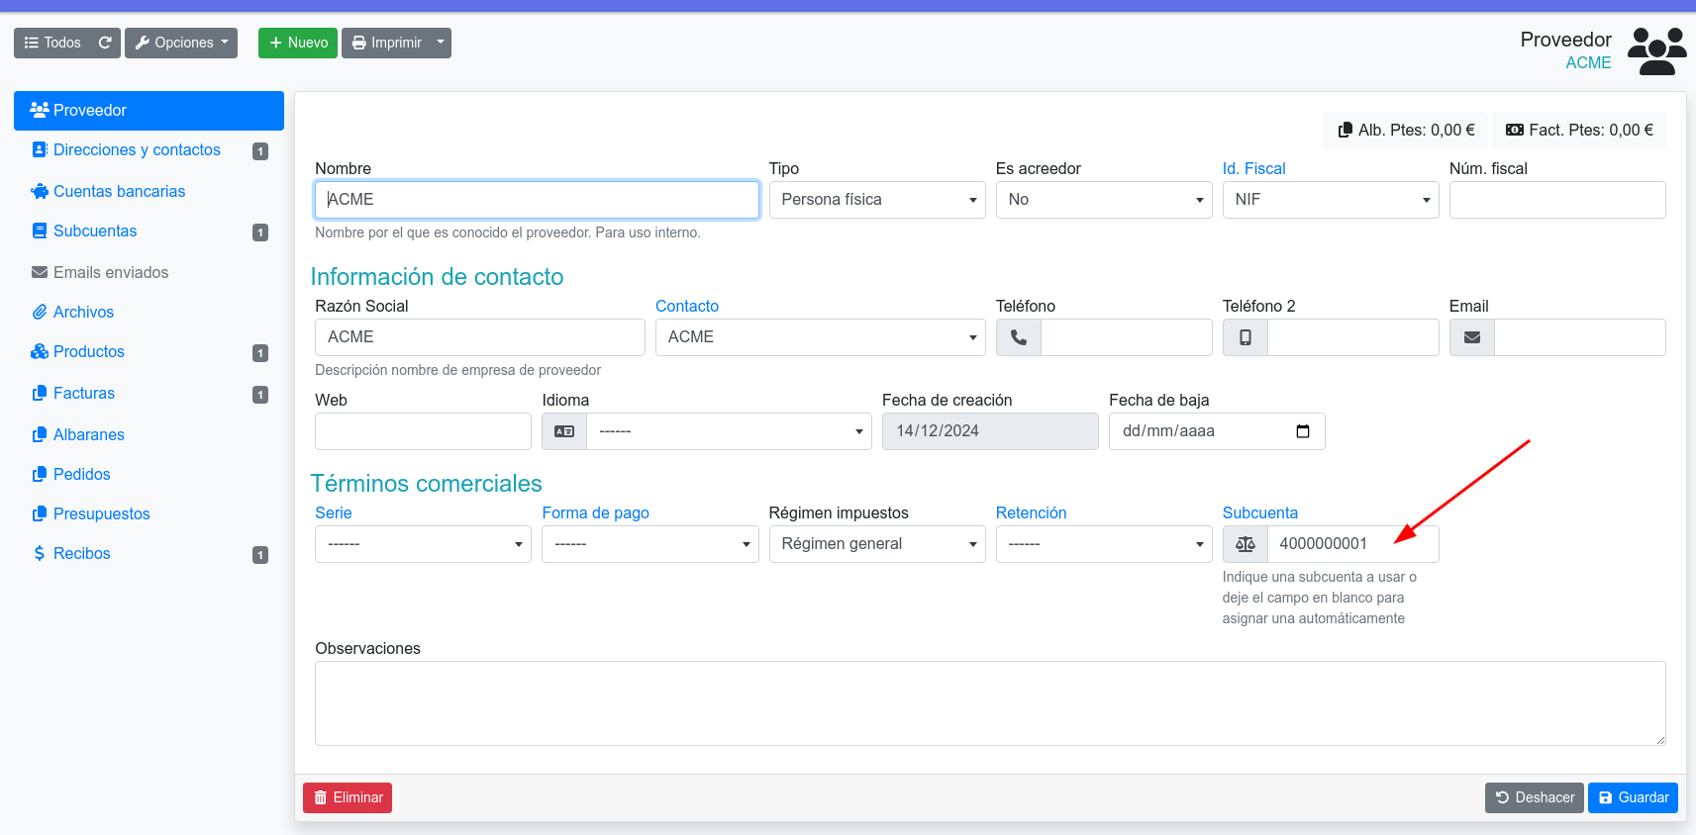Open the Pedidos tab
This screenshot has width=1696, height=835.
click(x=149, y=474)
